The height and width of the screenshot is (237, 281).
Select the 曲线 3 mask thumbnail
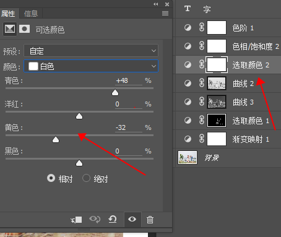point(217,101)
